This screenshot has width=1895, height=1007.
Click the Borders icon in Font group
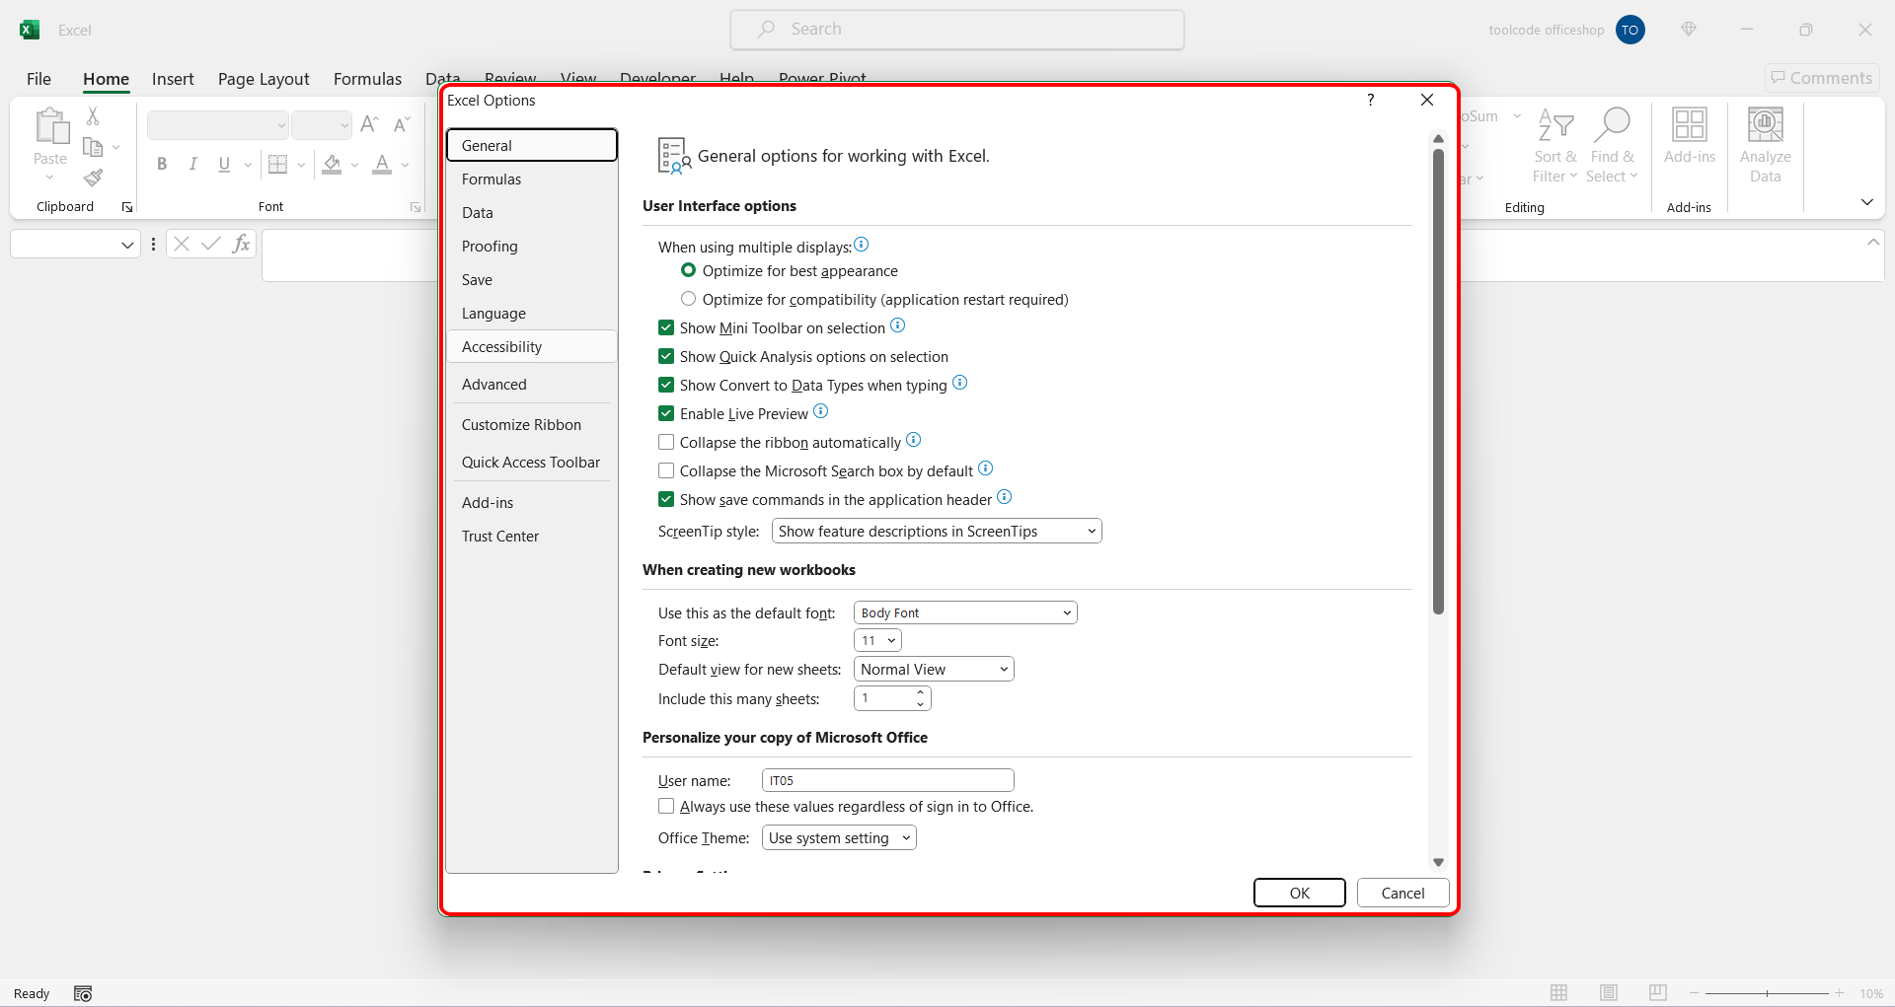point(278,164)
